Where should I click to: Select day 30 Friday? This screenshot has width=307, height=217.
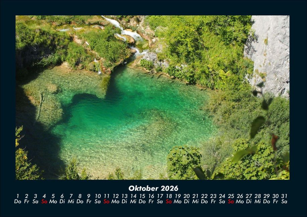[276, 199]
